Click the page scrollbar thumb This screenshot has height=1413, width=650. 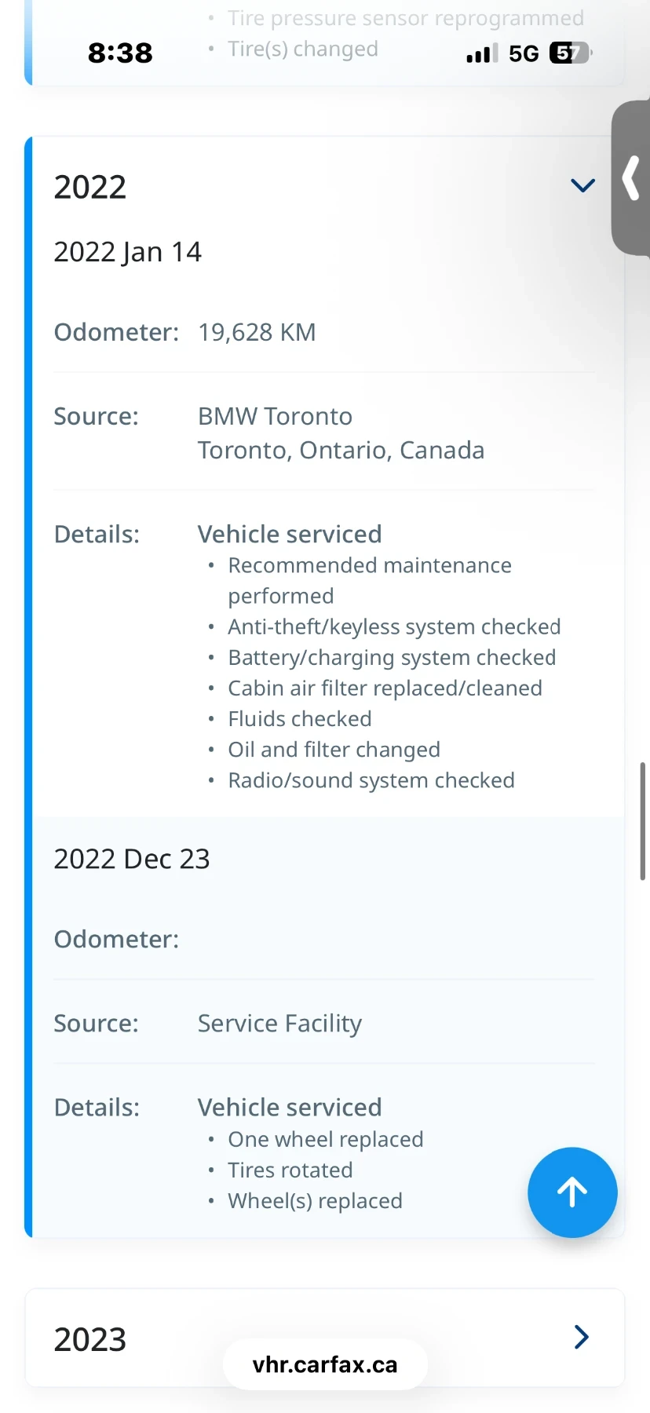[x=642, y=820]
